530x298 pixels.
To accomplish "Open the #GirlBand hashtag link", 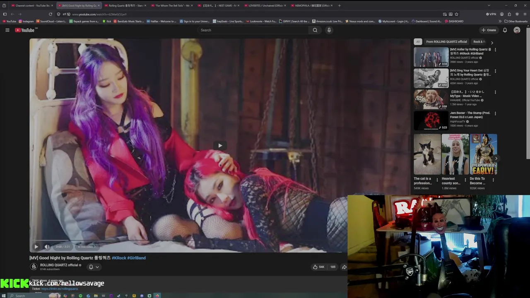I will 136,258.
